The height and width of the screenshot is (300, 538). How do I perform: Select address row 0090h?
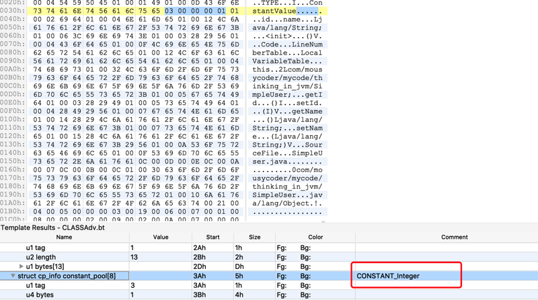pos(13,61)
